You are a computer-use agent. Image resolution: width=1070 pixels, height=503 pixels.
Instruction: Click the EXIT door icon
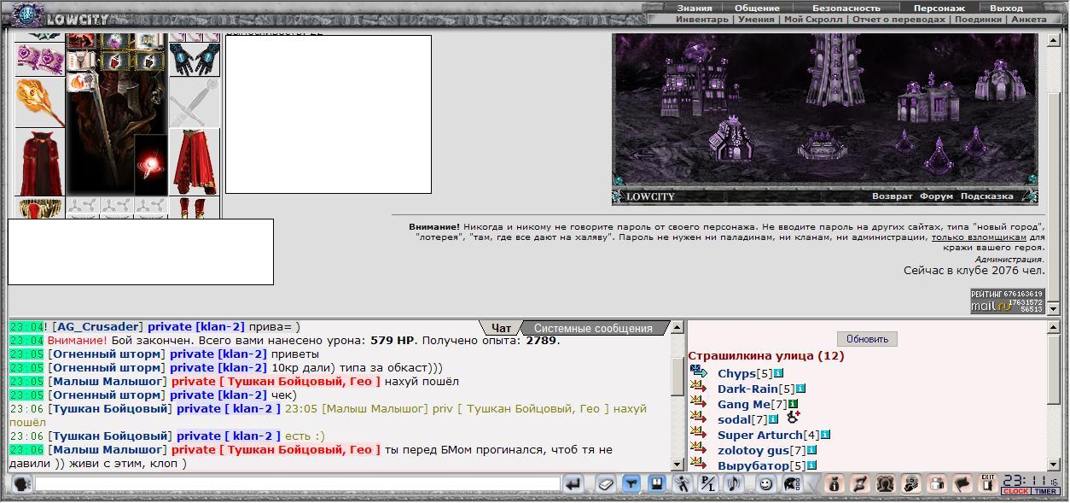988,483
